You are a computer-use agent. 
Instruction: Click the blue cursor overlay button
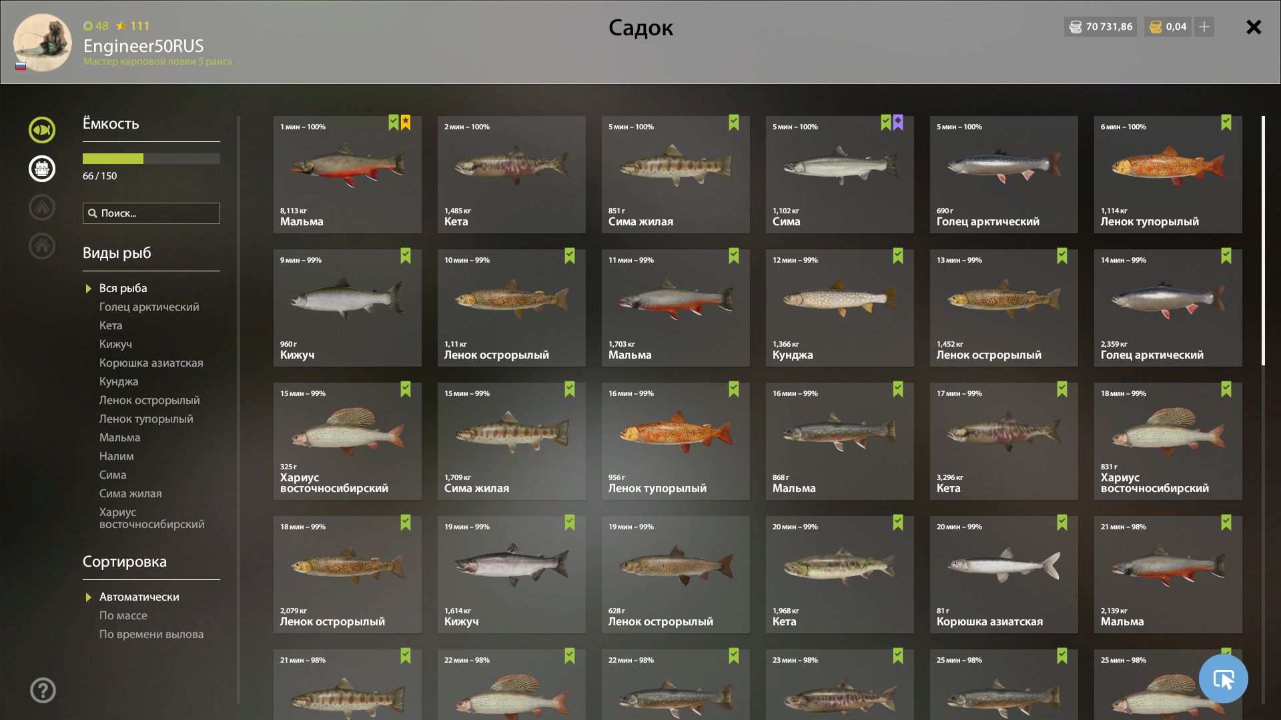(x=1223, y=679)
